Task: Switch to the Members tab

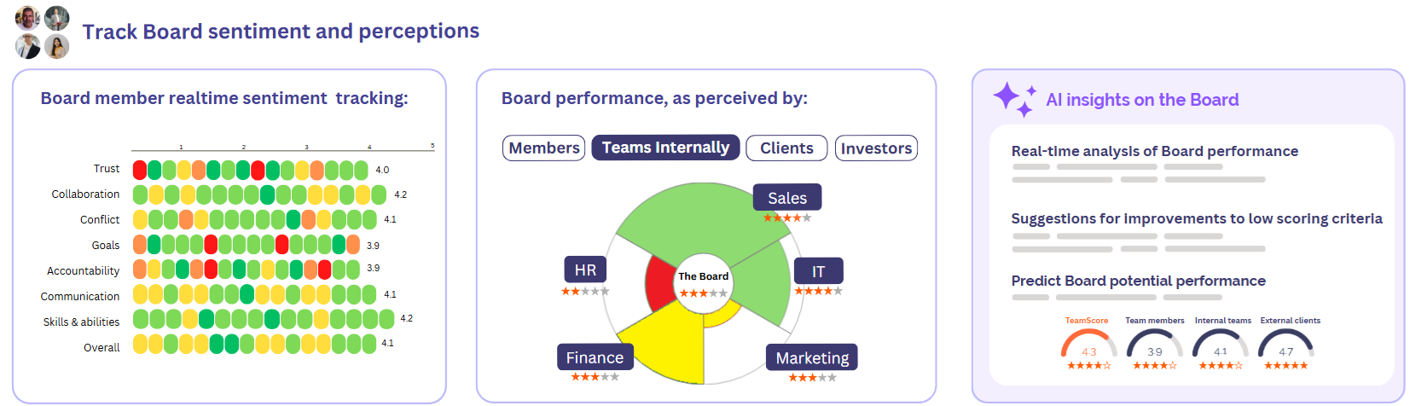Action: pyautogui.click(x=544, y=148)
